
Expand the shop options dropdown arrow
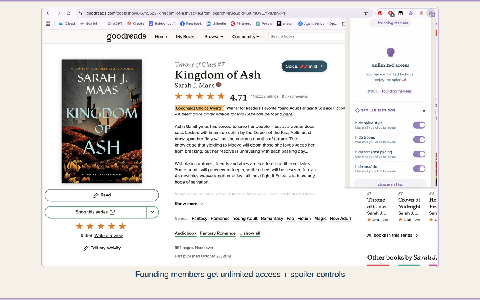152,212
